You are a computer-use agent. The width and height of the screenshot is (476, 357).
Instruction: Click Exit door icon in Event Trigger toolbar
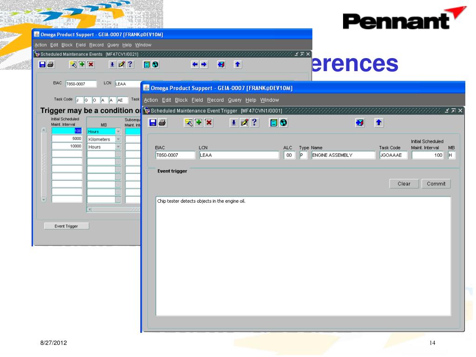360,123
